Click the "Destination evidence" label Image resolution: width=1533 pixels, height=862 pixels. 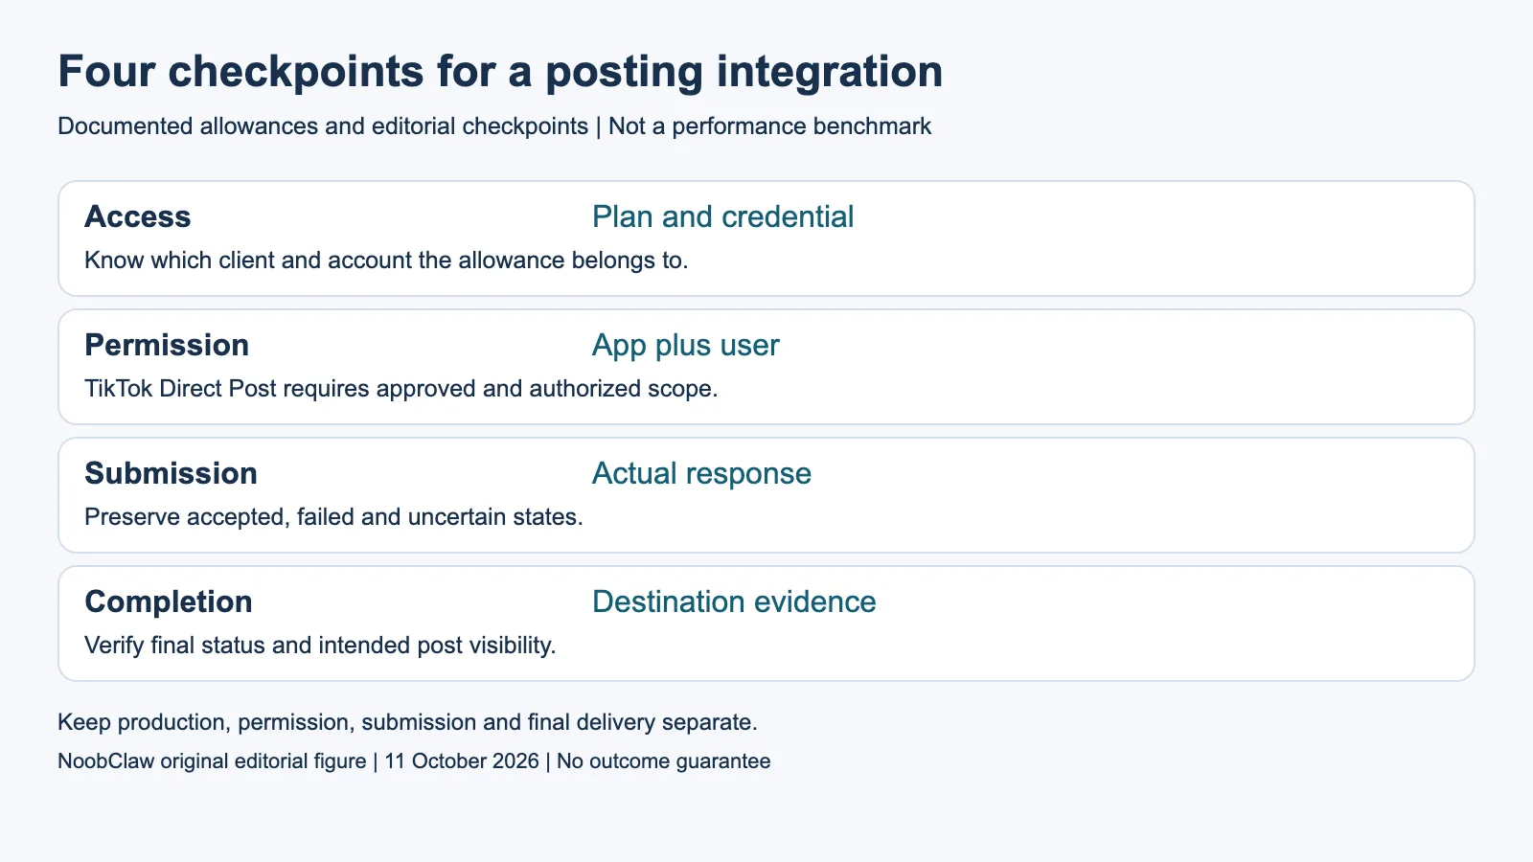(x=734, y=601)
